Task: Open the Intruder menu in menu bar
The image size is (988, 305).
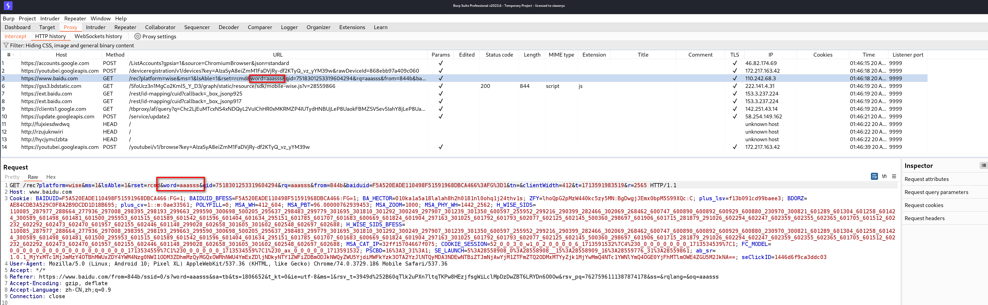Action: coord(50,19)
